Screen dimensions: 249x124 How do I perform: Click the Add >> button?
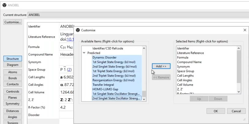coord(161,66)
